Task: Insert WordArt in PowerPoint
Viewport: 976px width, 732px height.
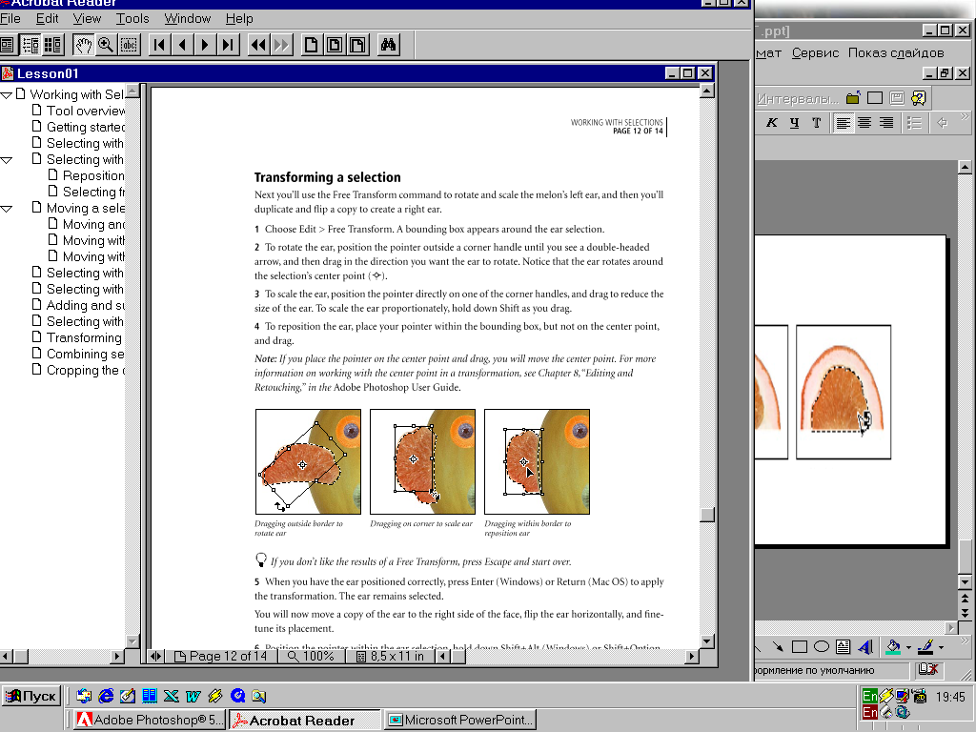Action: (865, 647)
